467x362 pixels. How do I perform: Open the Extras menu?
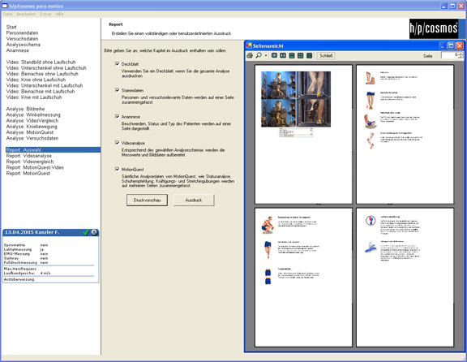(45, 14)
